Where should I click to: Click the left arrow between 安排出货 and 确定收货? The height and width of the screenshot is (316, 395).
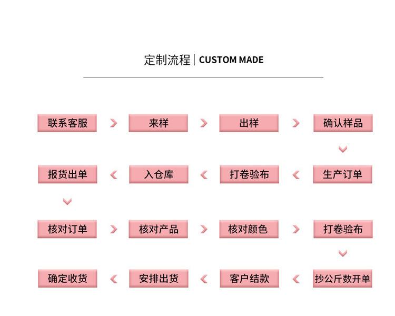point(114,279)
